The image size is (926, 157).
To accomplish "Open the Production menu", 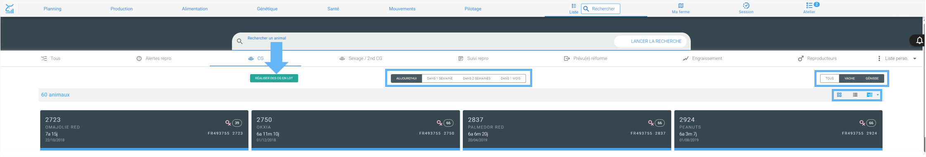I will click(121, 9).
